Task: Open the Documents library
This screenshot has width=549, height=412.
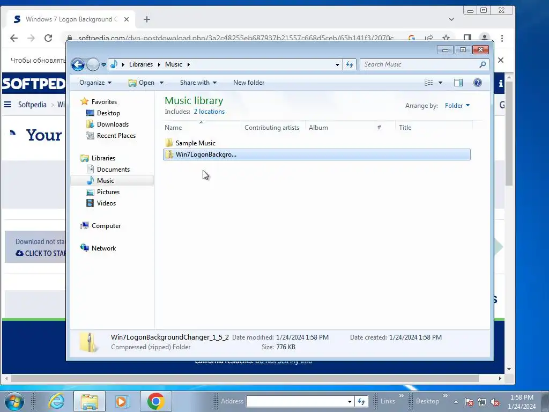Action: coord(113,170)
